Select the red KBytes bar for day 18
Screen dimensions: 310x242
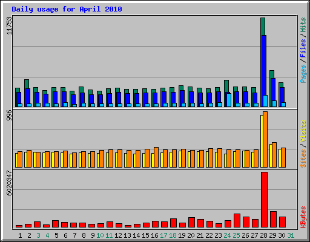[x=173, y=223]
